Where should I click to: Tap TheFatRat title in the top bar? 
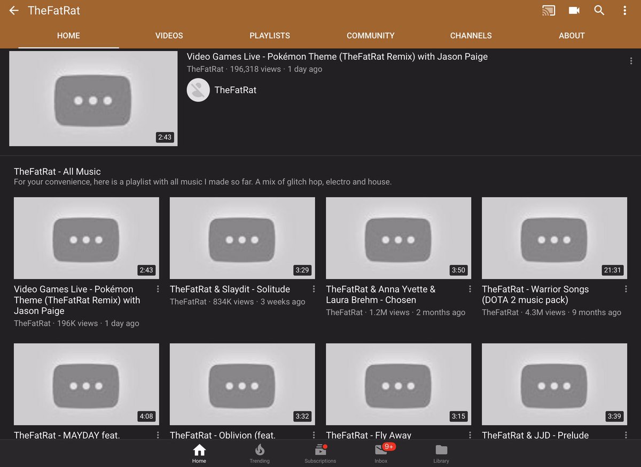pyautogui.click(x=54, y=10)
